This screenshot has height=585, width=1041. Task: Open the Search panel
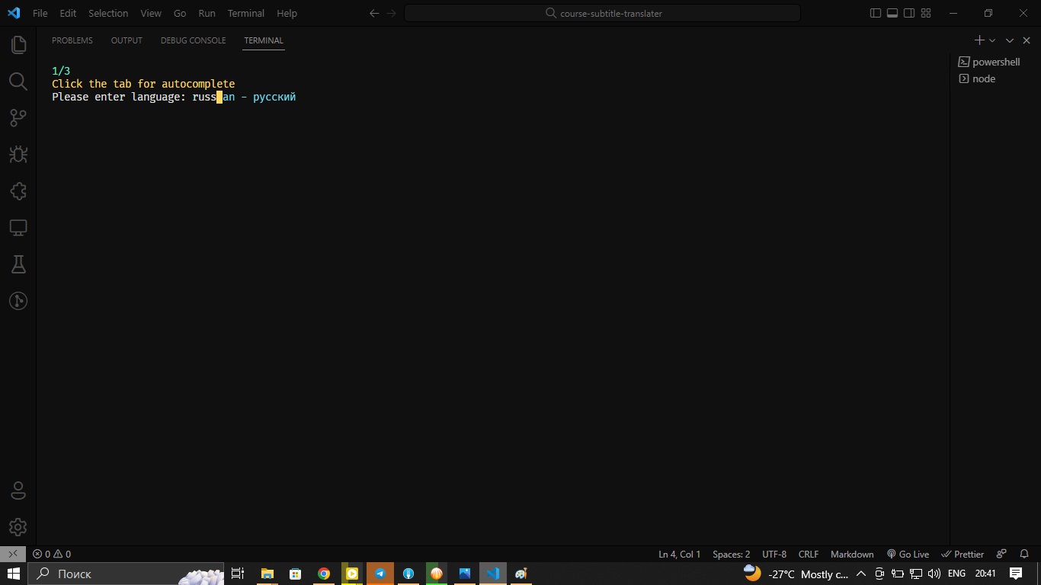(x=18, y=82)
